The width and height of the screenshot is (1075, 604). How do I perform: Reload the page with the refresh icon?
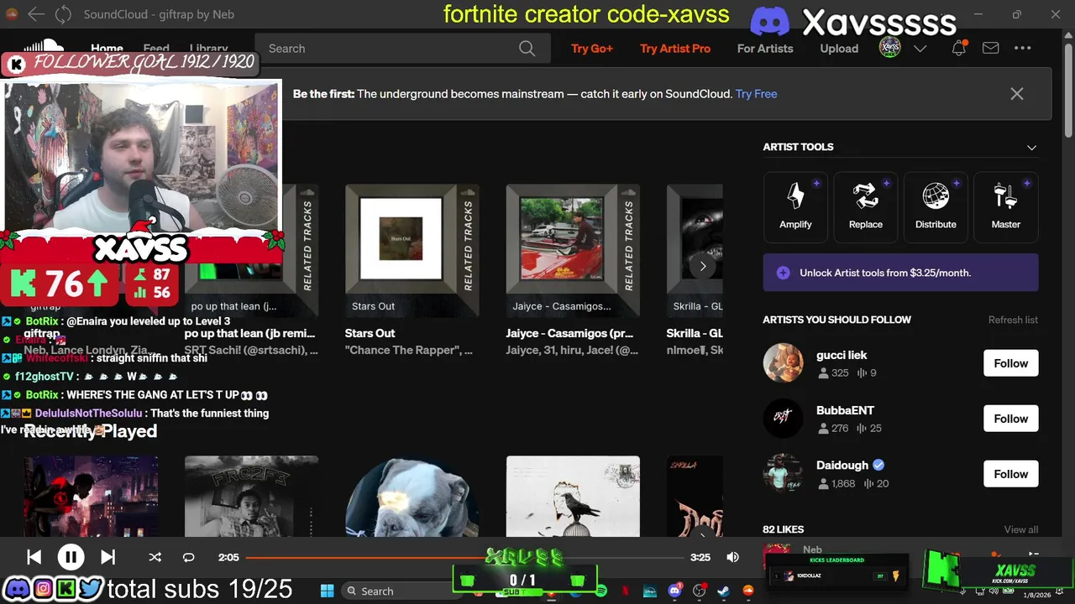pos(63,14)
